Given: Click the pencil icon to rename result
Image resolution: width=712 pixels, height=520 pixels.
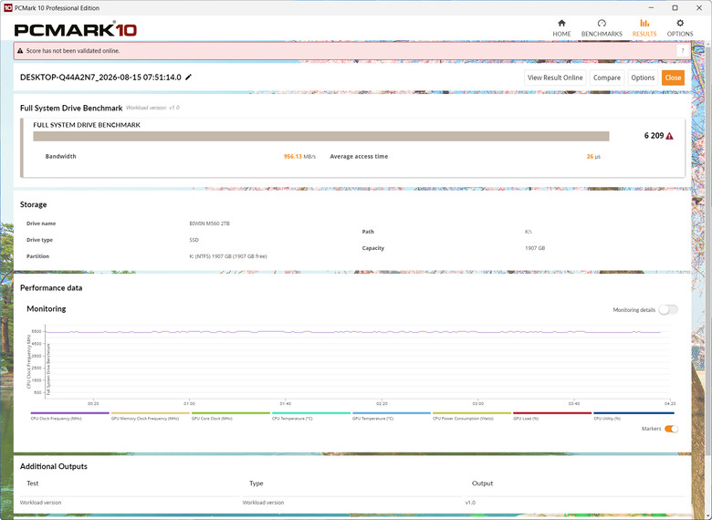Looking at the screenshot, I should coord(188,78).
